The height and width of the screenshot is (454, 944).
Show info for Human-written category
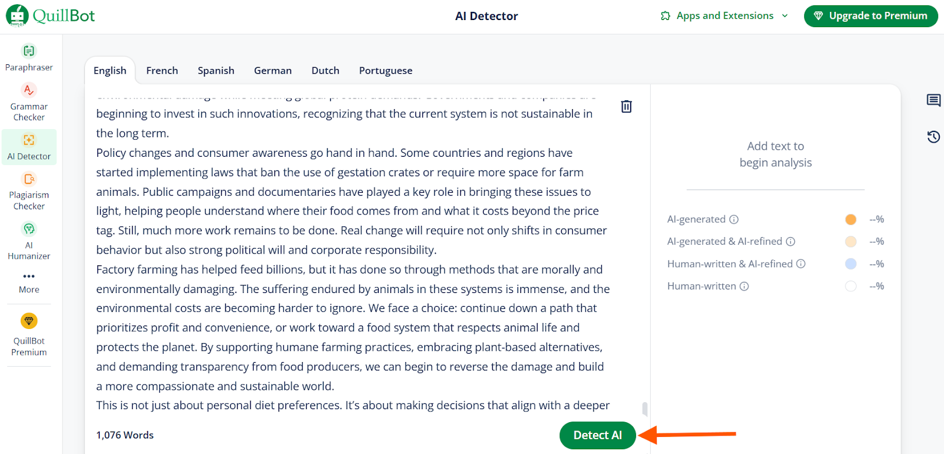point(745,287)
